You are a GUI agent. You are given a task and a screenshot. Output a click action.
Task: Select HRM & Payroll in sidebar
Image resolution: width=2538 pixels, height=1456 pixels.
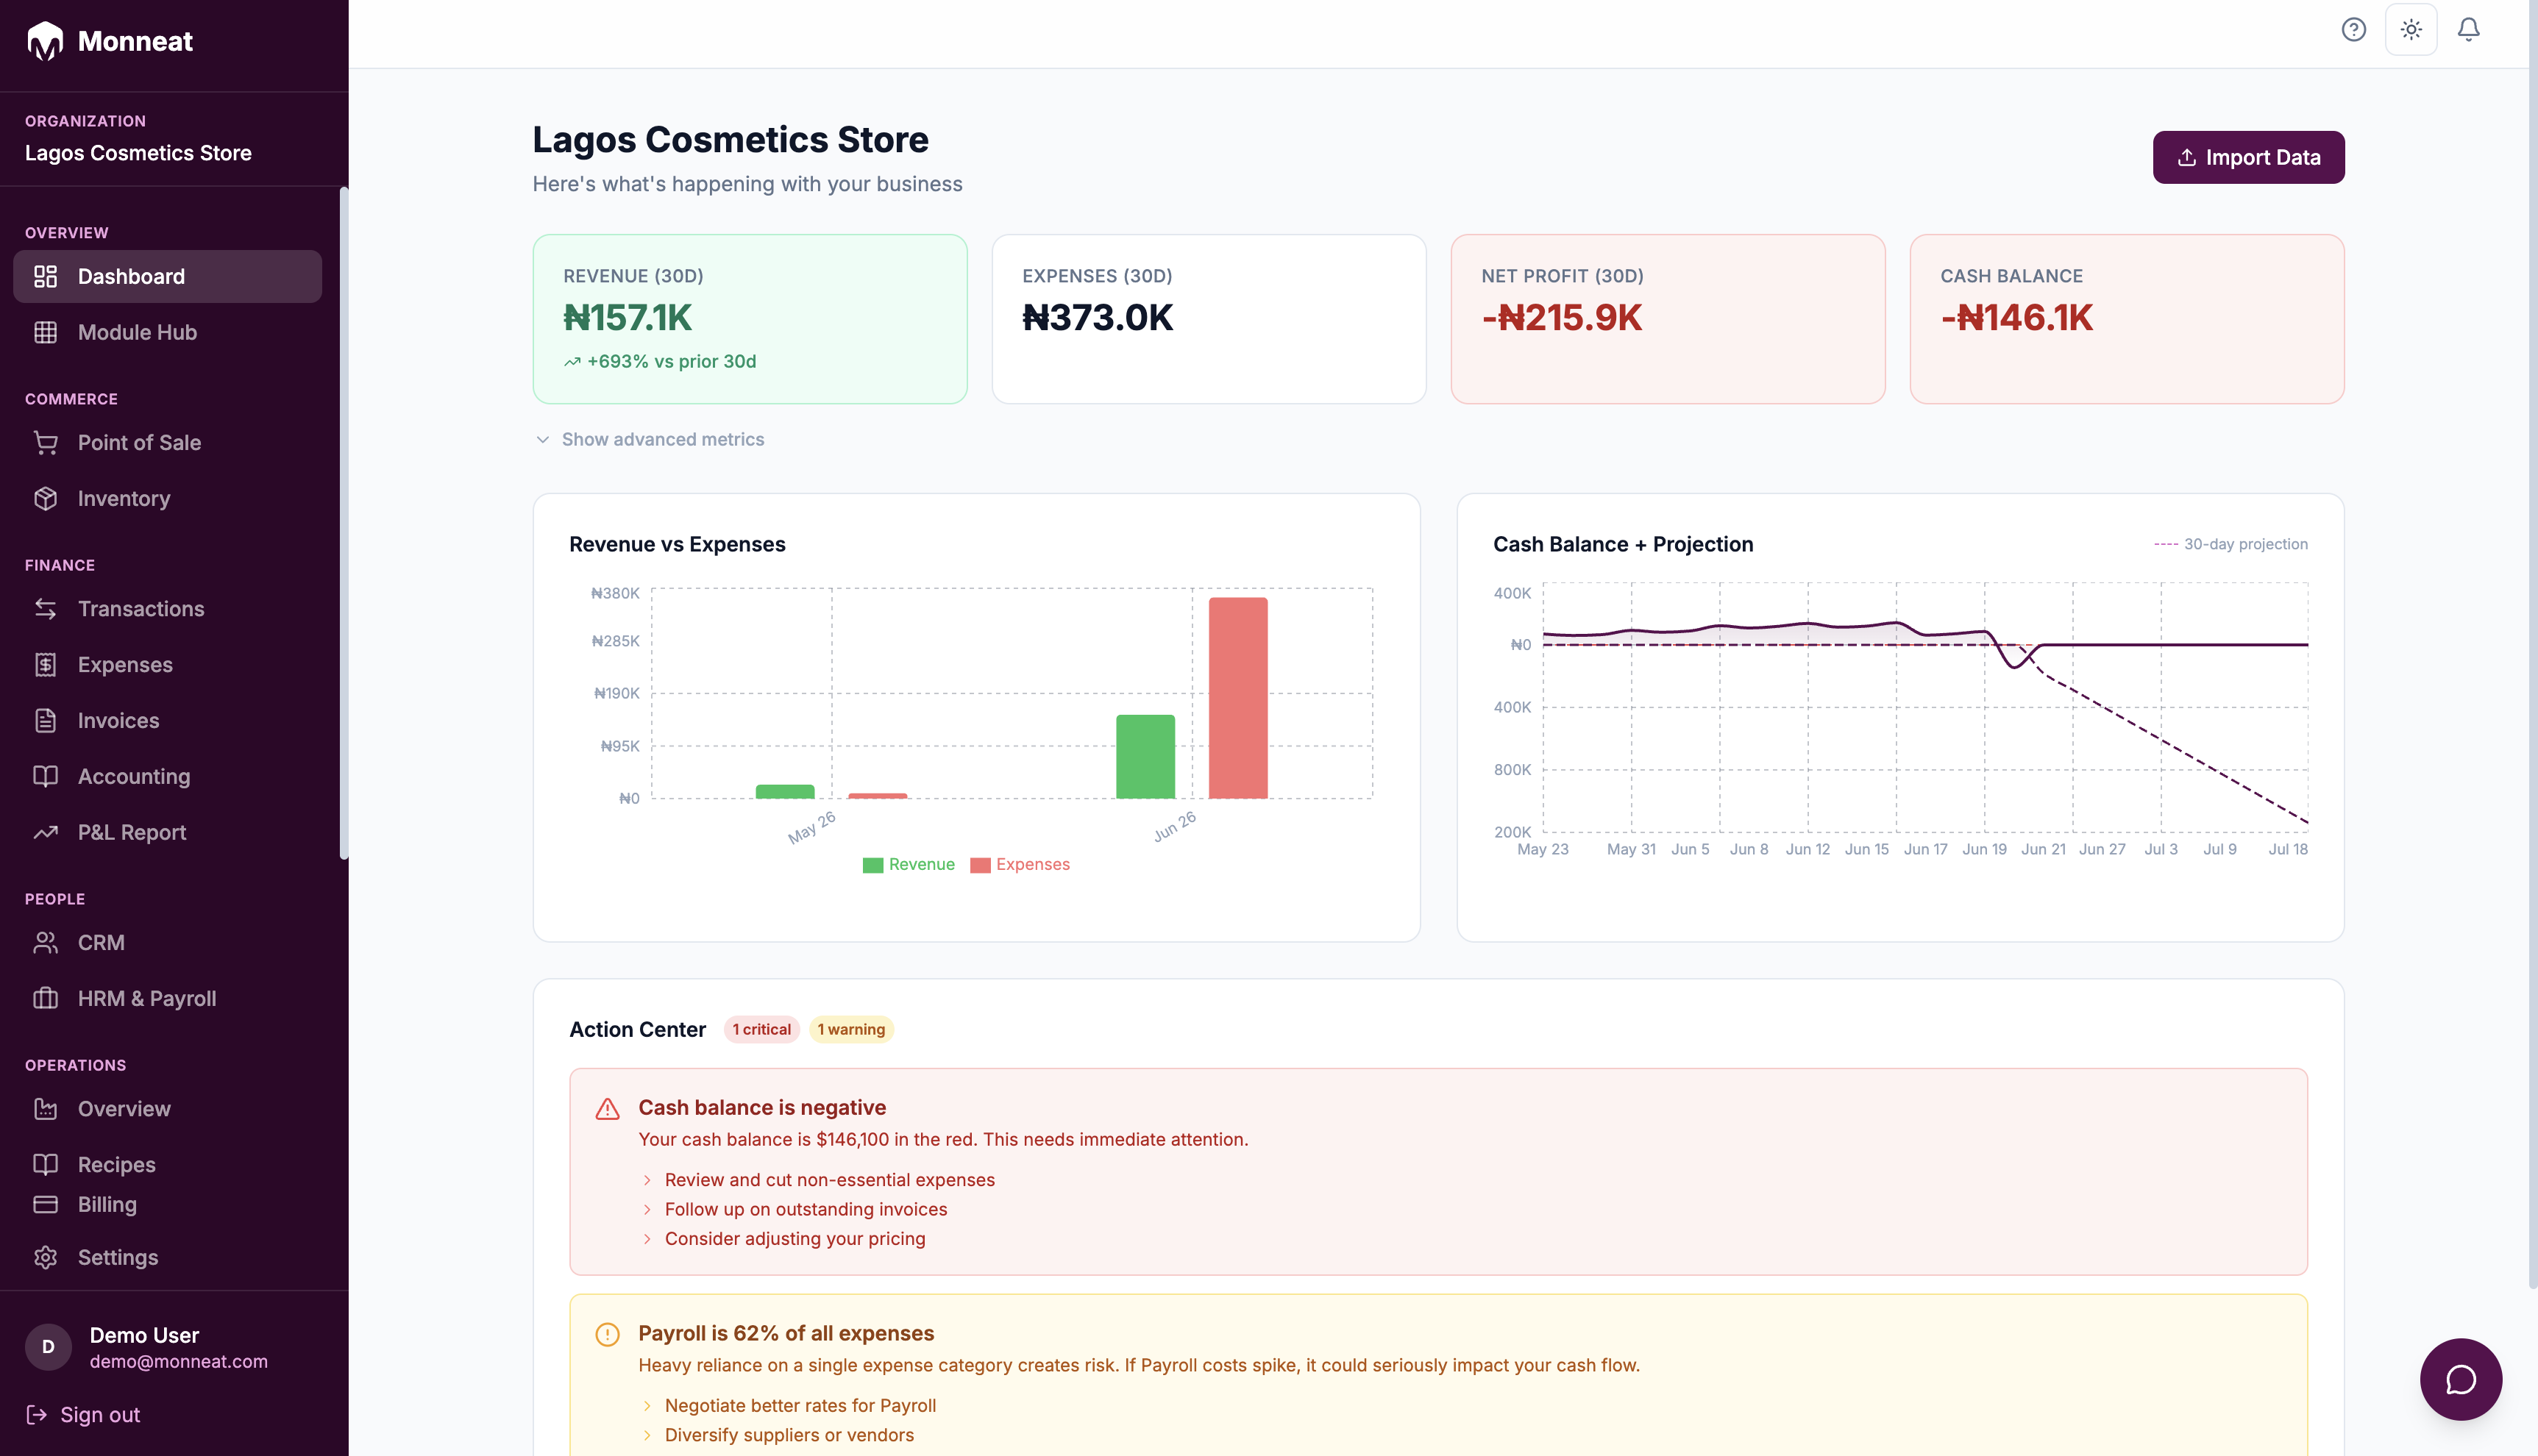point(167,998)
